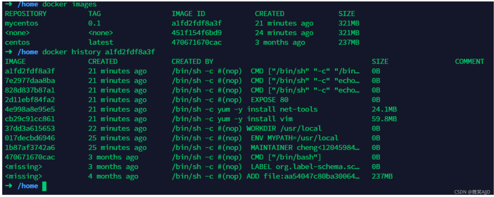
Task: Click the green prompt arrow before 'docker images'
Action: click(8, 4)
